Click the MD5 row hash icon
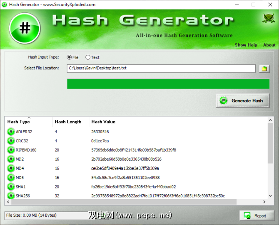This screenshot has height=225, width=279. pos(11,177)
